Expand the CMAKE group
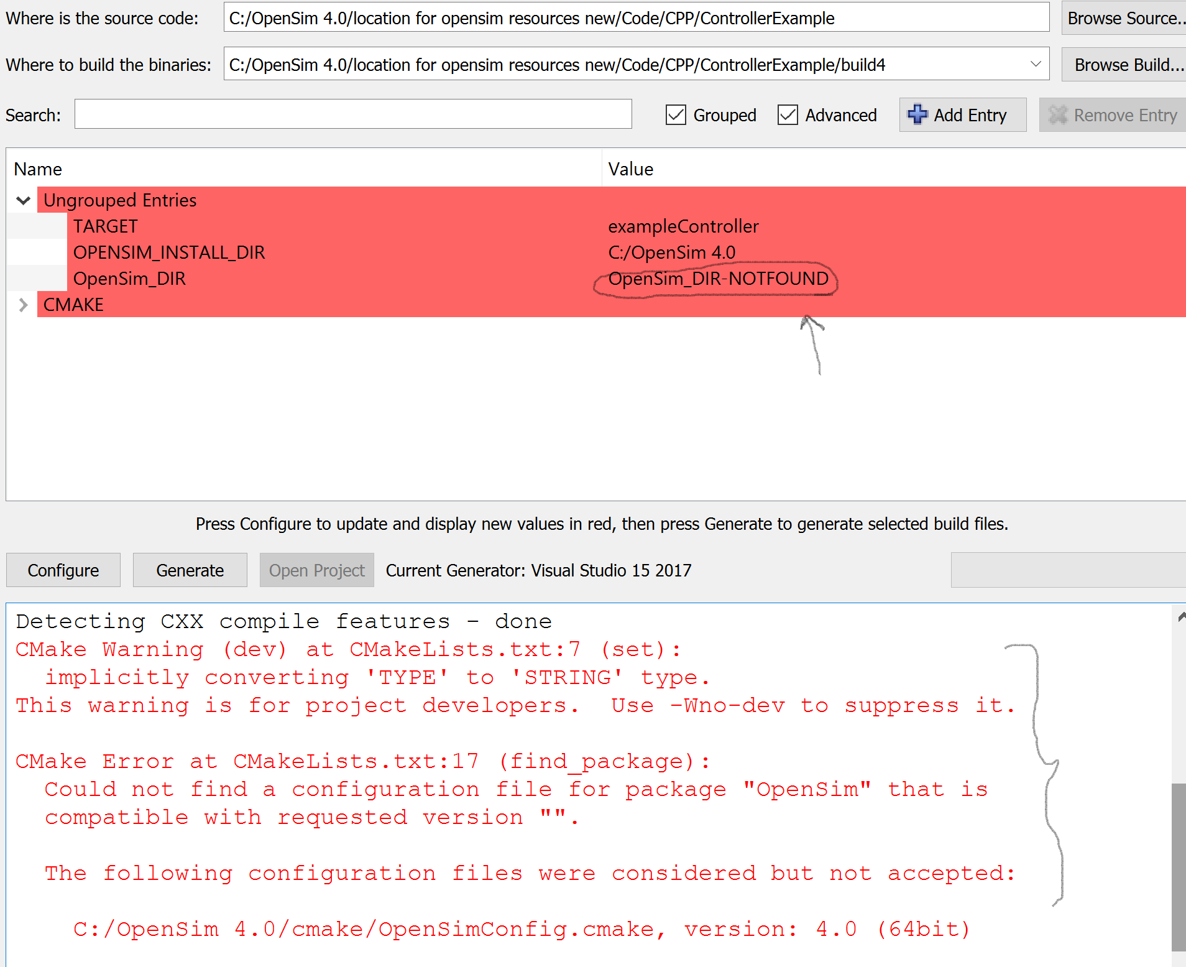Viewport: 1186px width, 967px height. [x=23, y=305]
